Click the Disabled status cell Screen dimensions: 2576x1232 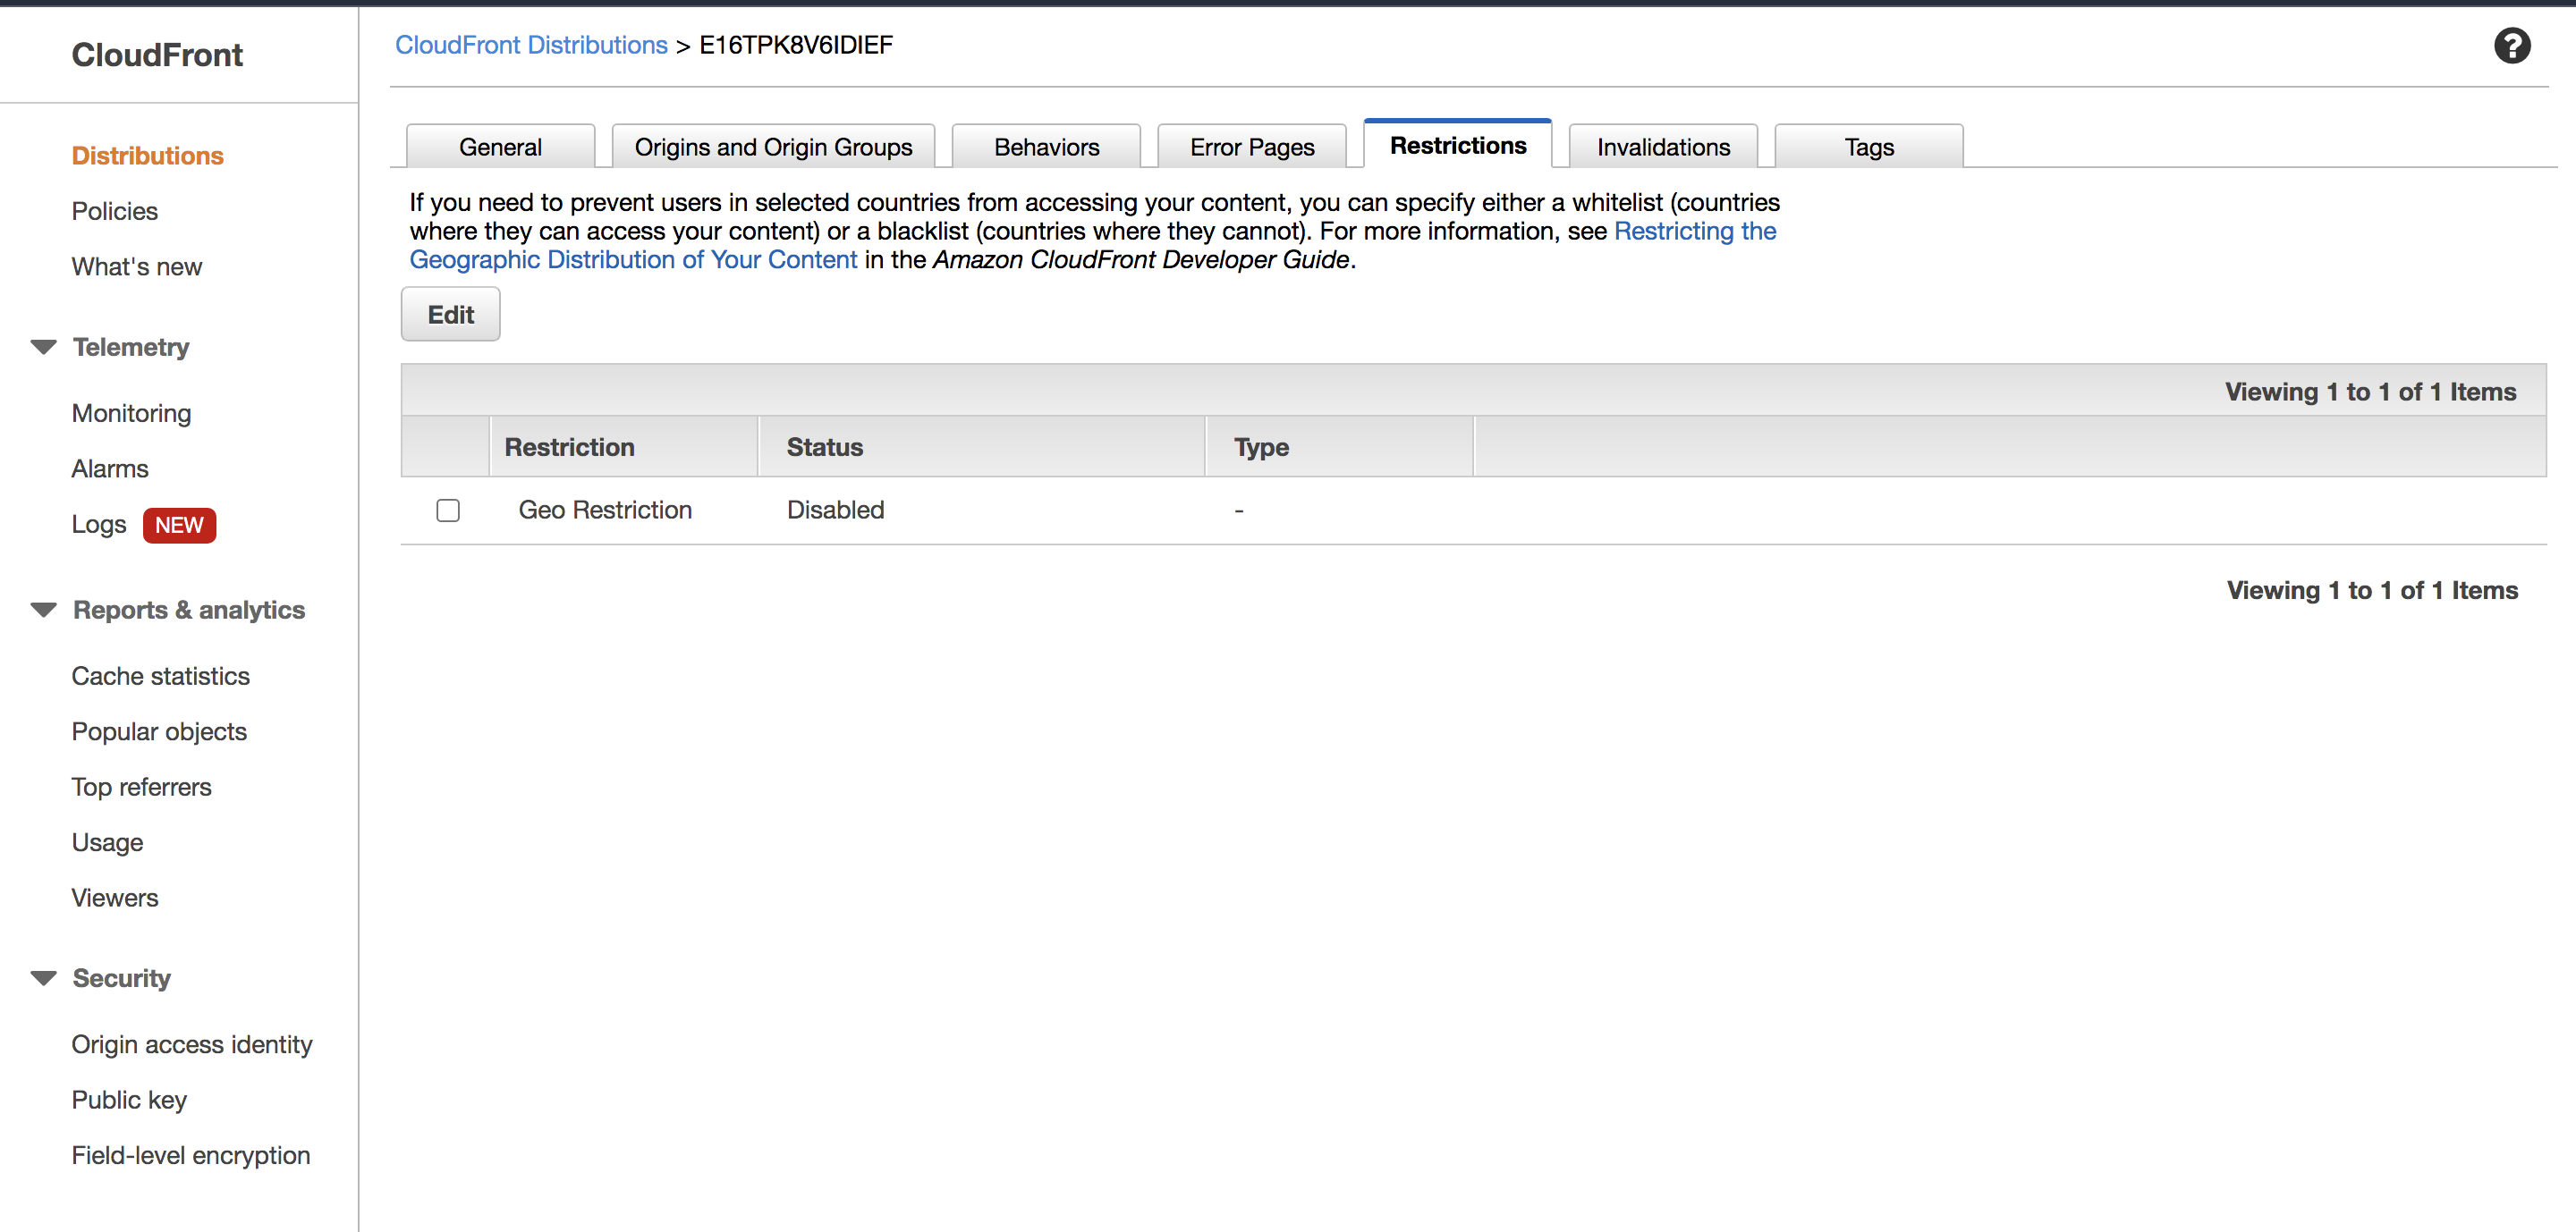pos(835,511)
